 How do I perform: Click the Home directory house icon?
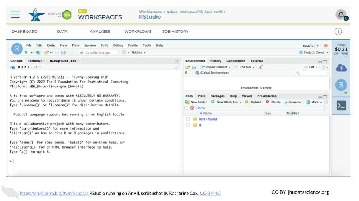click(192, 108)
